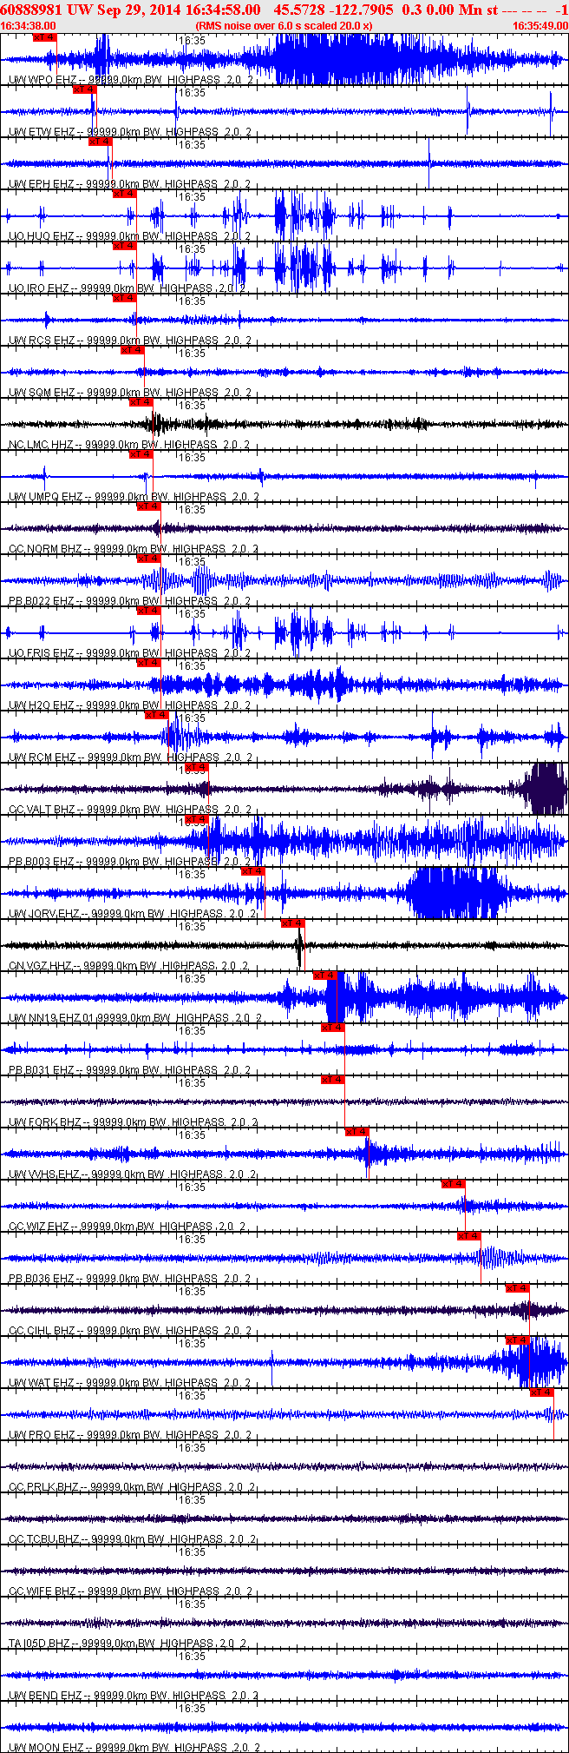The image size is (569, 1753).
Task: Select the pick flag on the CC NORM trace
Action: [149, 506]
